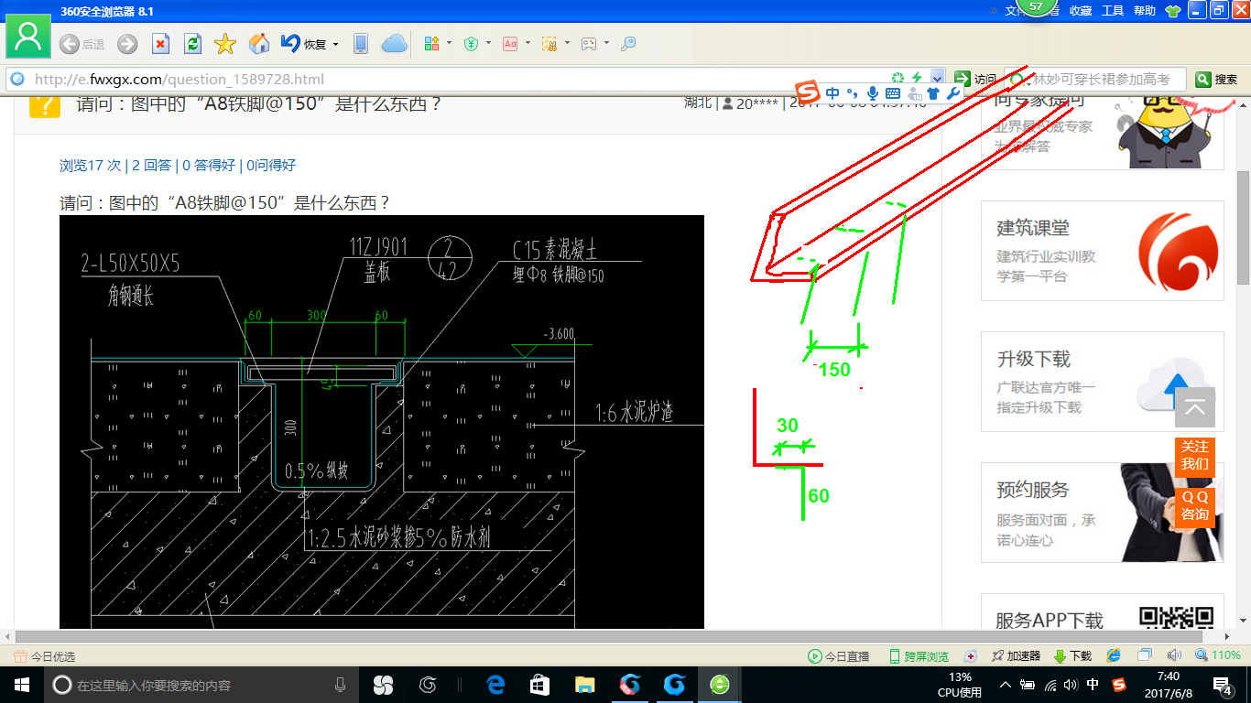Open the 恢复 dropdown arrow
The height and width of the screenshot is (703, 1251).
pyautogui.click(x=336, y=44)
